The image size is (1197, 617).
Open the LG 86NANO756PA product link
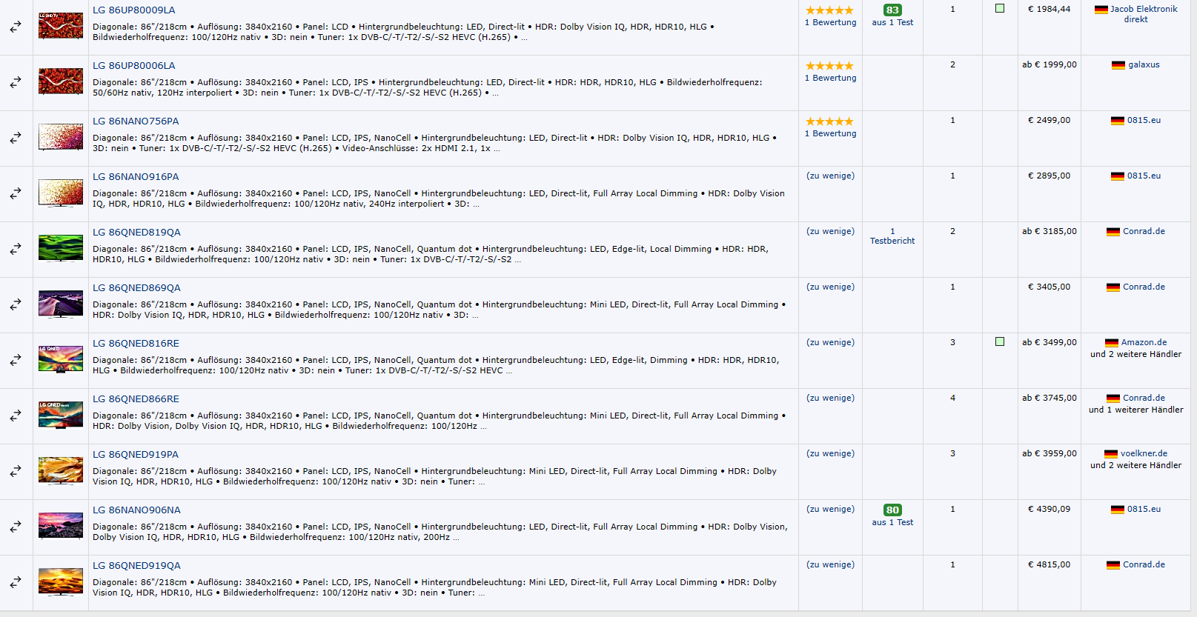pyautogui.click(x=136, y=121)
